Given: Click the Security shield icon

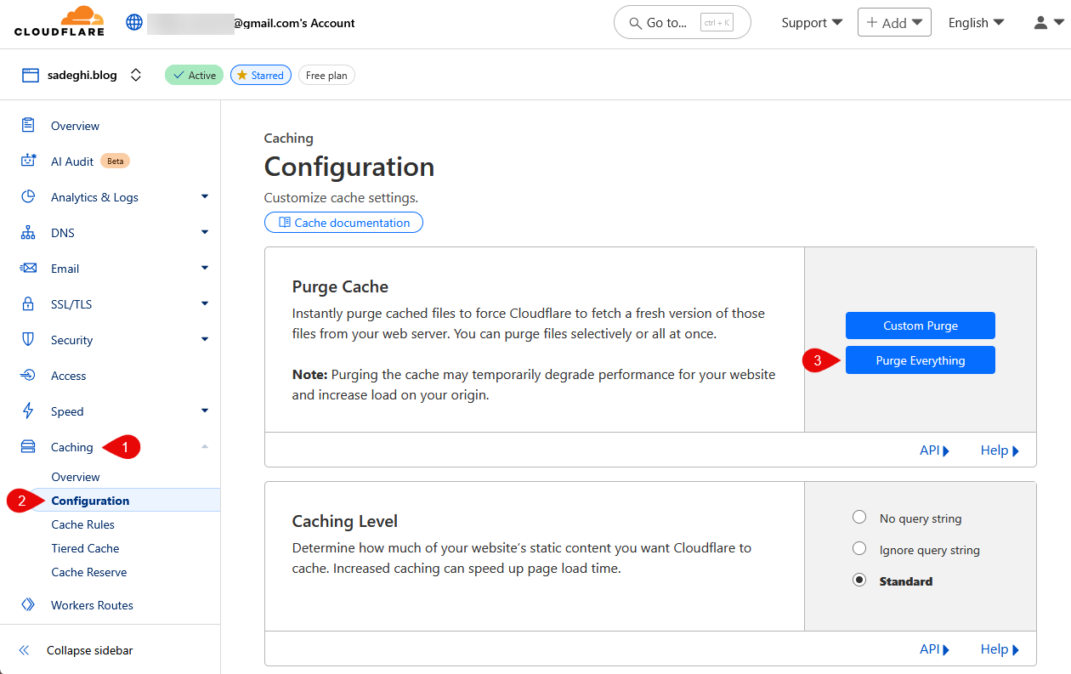Looking at the screenshot, I should pyautogui.click(x=28, y=339).
